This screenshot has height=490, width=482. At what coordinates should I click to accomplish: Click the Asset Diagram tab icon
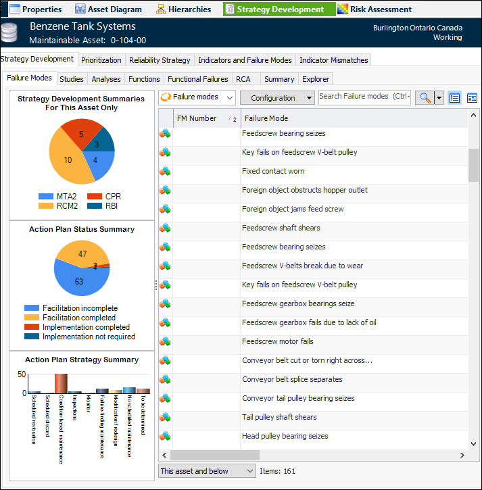pos(80,9)
